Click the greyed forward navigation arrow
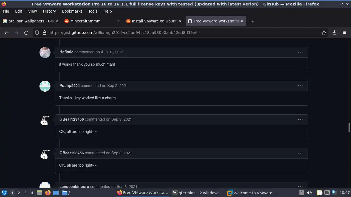 tap(16, 33)
